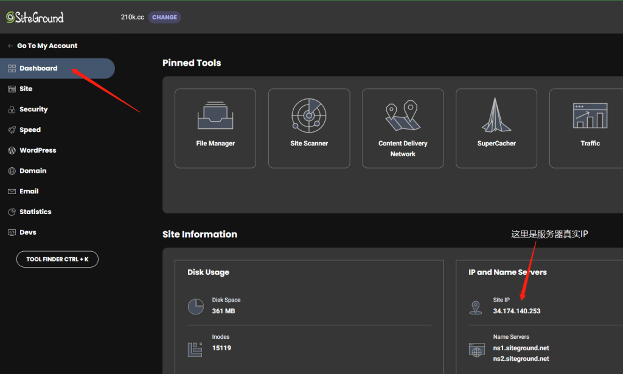Click the Disk Space pie chart icon
The height and width of the screenshot is (374, 623).
coord(195,306)
